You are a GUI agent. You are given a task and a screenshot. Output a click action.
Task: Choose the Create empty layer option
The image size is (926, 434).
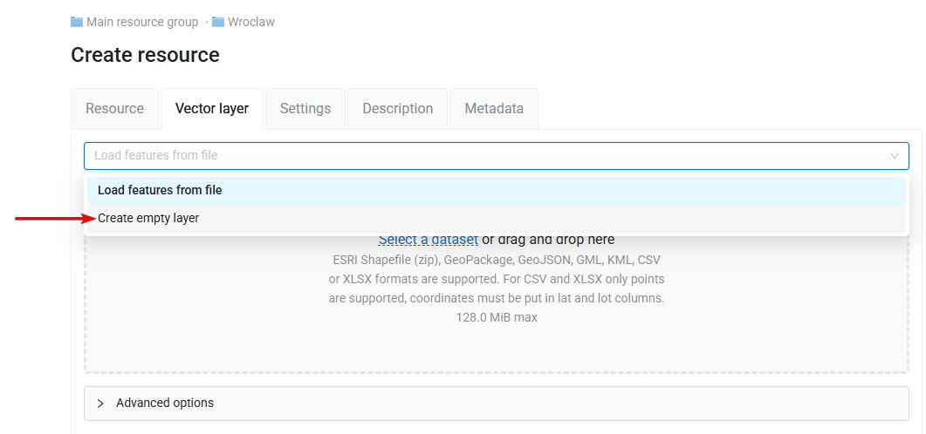pos(148,218)
